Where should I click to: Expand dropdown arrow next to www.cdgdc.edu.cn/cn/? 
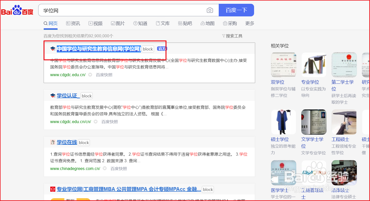tap(96, 122)
